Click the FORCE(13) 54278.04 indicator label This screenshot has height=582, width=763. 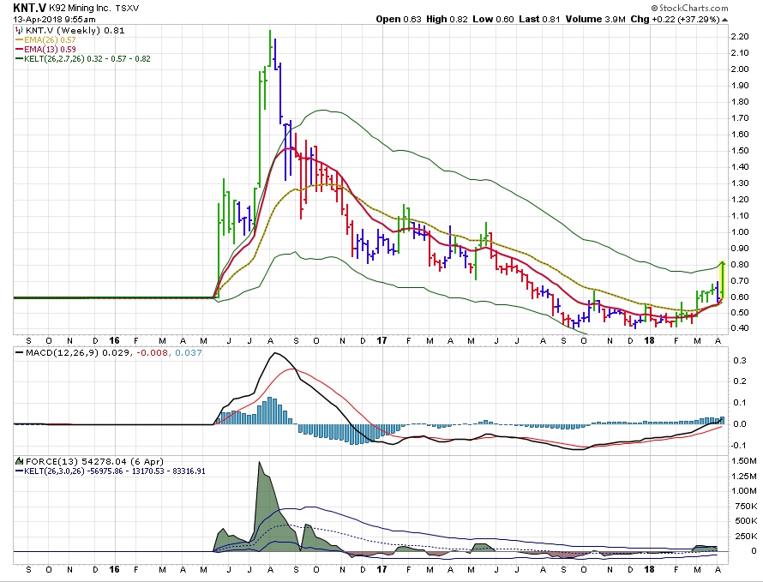pos(94,461)
